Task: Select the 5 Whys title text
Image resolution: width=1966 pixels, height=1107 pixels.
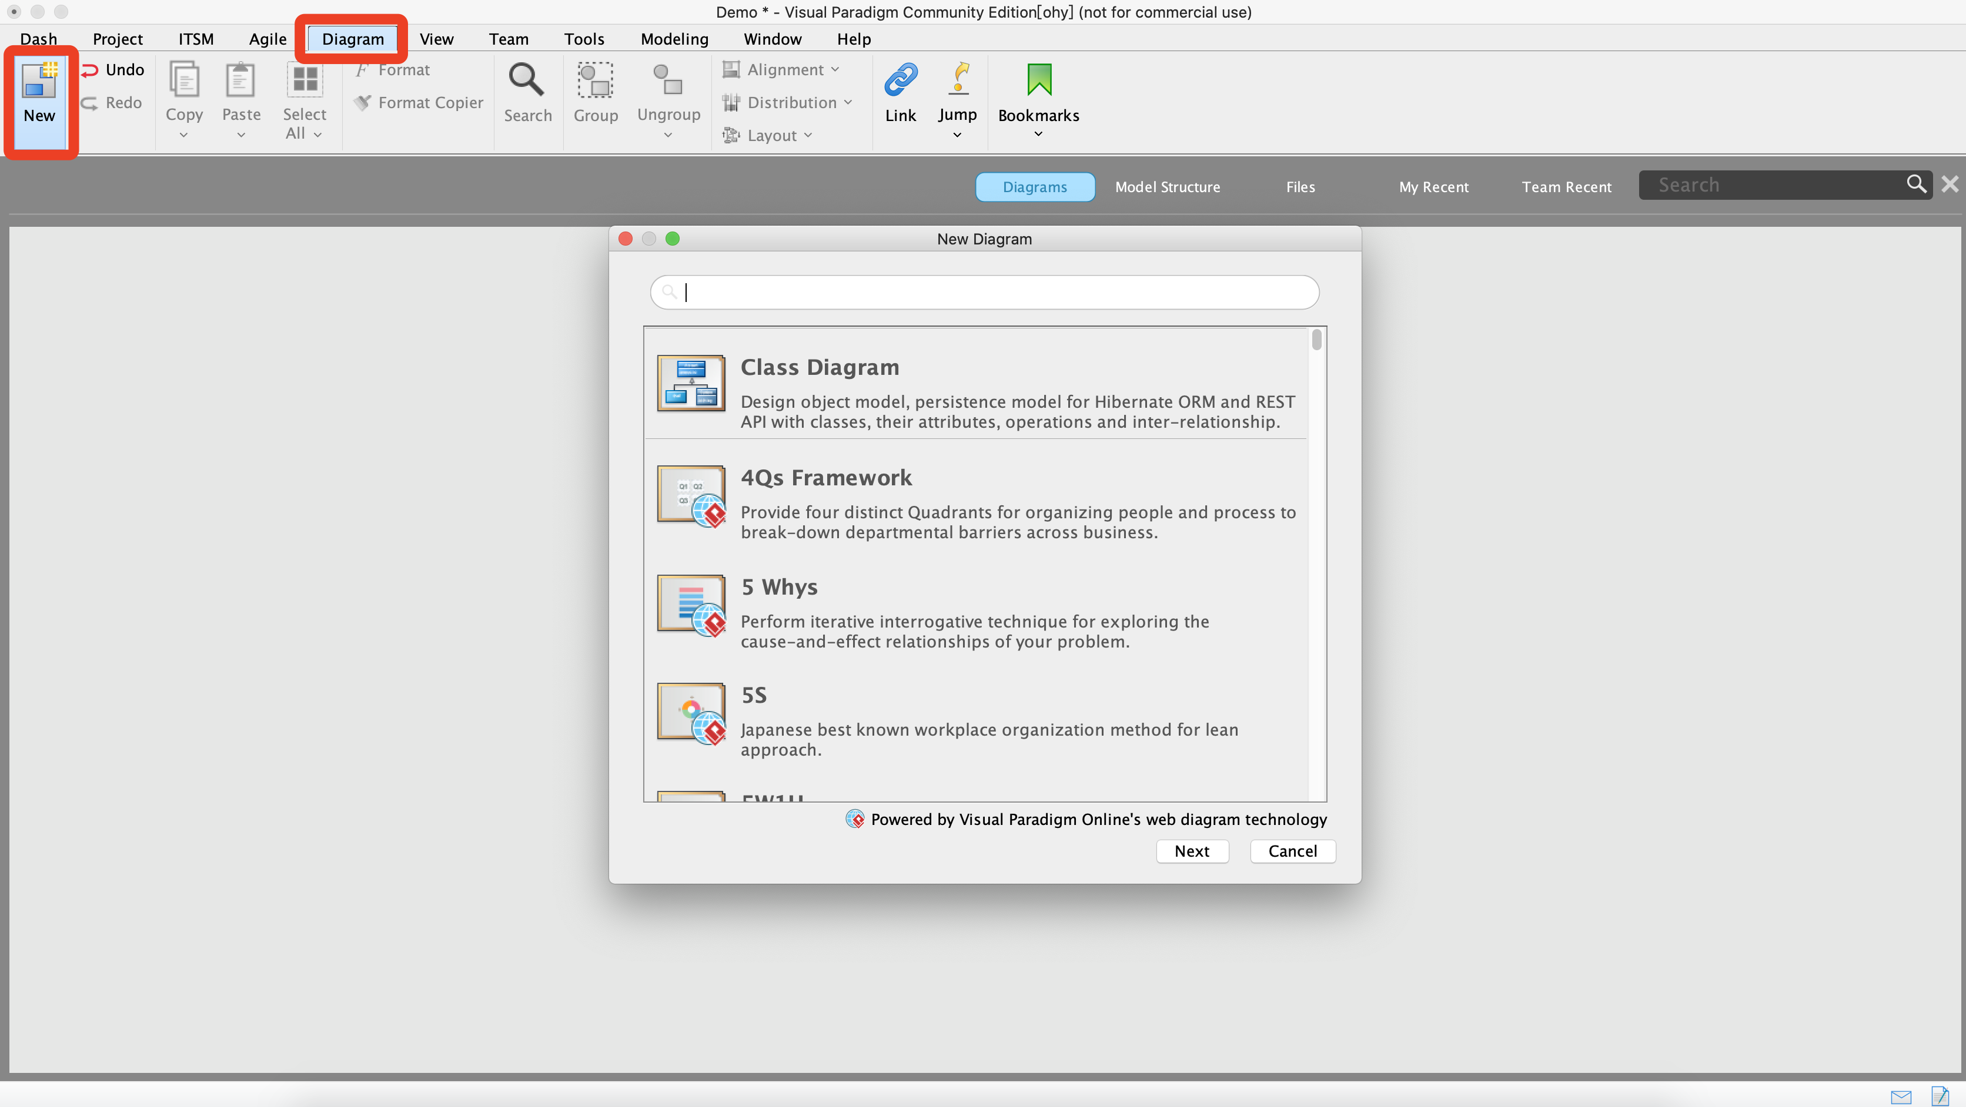Action: coord(779,586)
